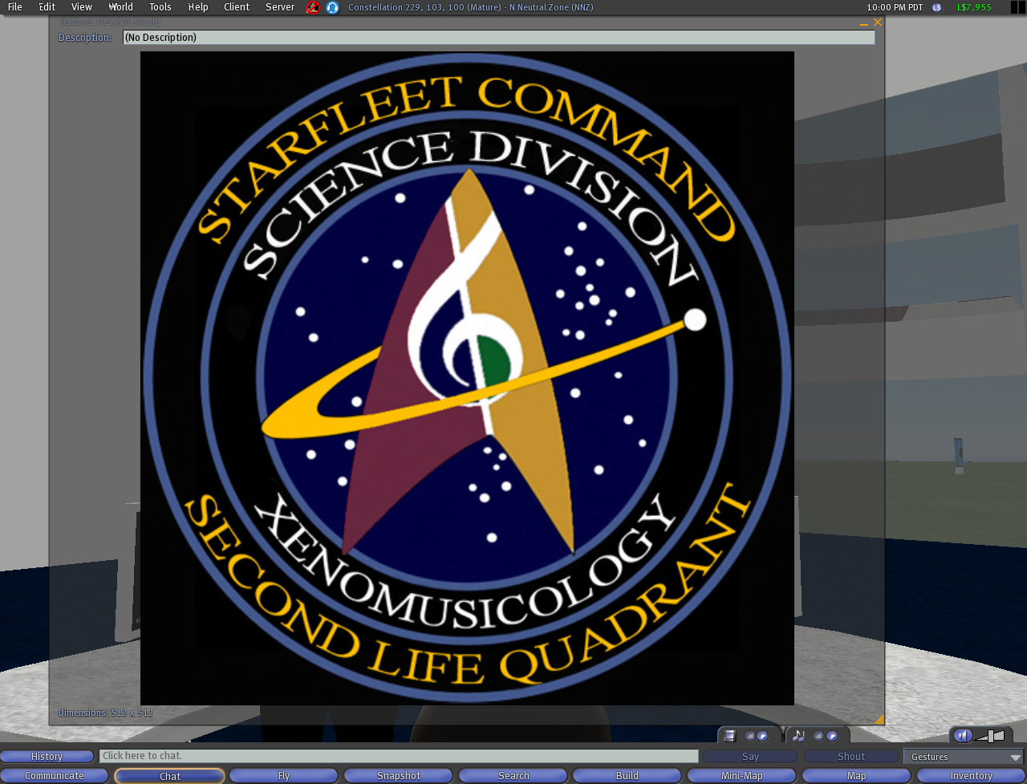Click the Starfleet Science Division texture image
The image size is (1027, 784).
(x=467, y=378)
